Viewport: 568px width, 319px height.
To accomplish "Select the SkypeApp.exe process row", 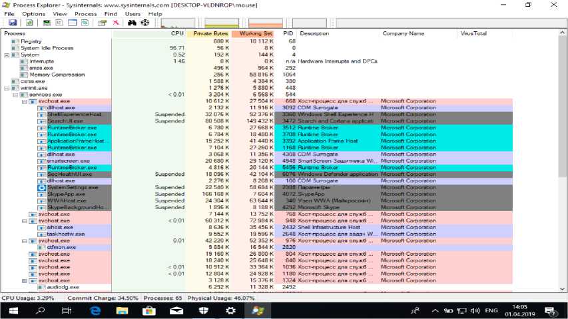I will [x=66, y=194].
